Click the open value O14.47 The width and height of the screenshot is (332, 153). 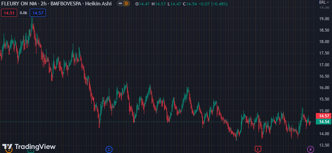pos(143,4)
